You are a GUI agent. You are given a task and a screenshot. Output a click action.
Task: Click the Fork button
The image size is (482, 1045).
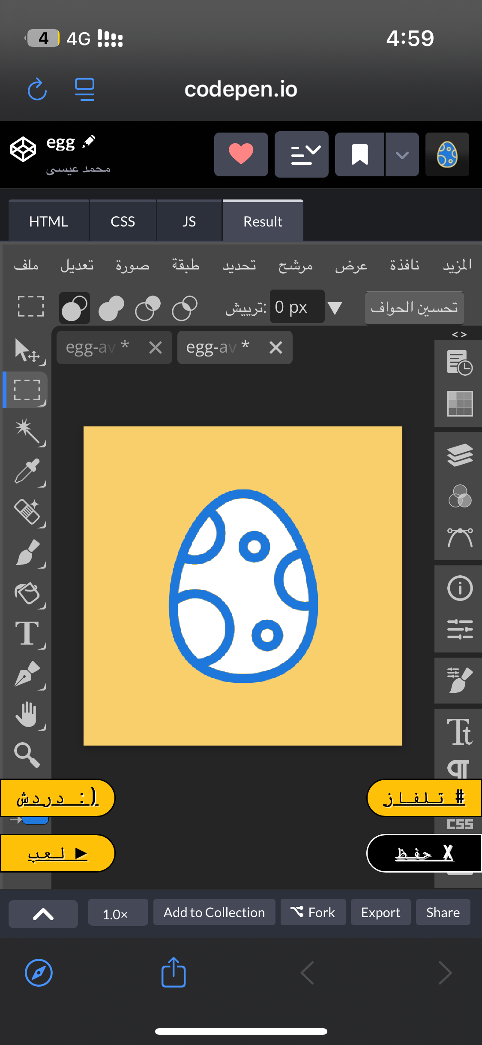(x=313, y=912)
